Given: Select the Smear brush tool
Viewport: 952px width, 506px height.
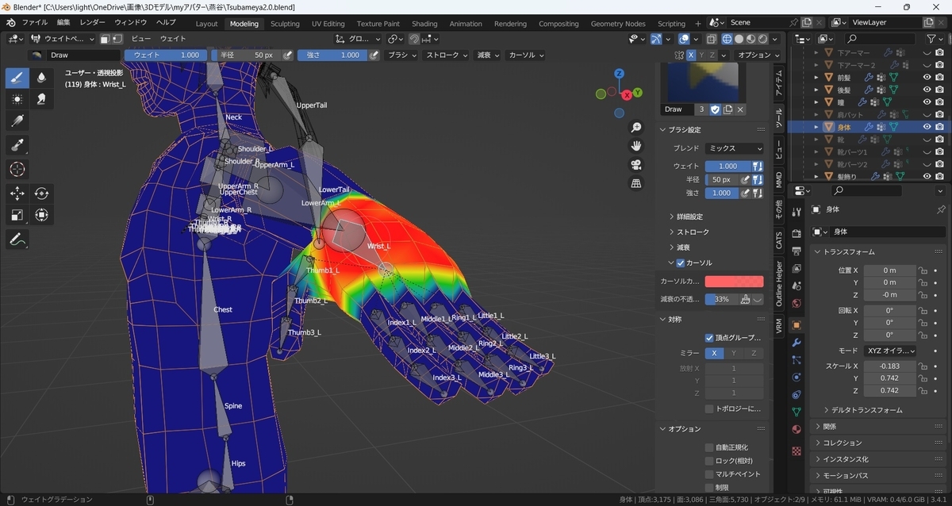Looking at the screenshot, I should coord(41,99).
